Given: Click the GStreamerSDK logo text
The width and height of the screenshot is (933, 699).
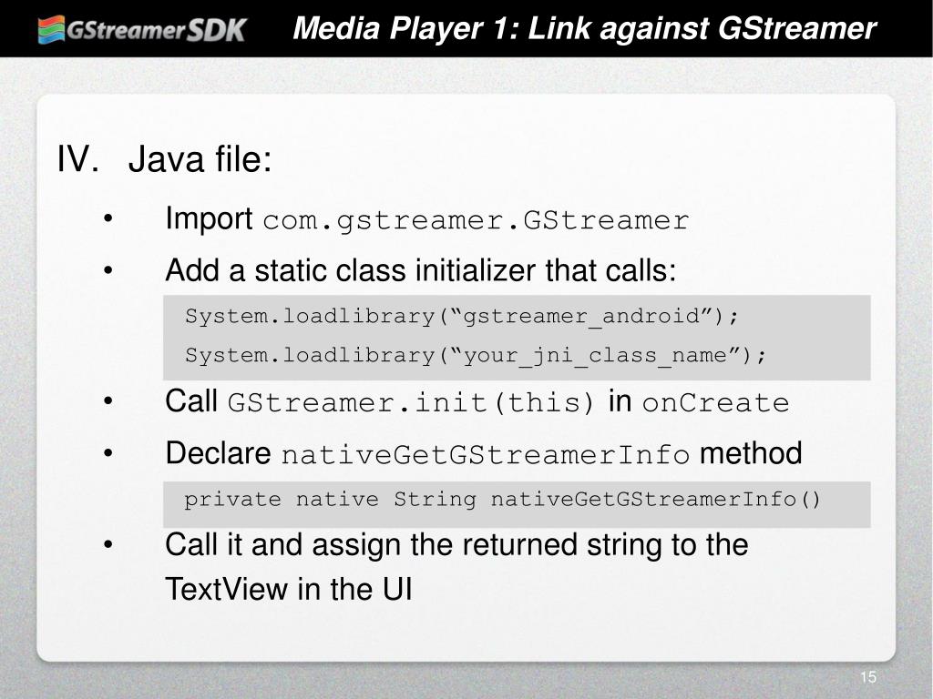Looking at the screenshot, I should click(x=157, y=30).
